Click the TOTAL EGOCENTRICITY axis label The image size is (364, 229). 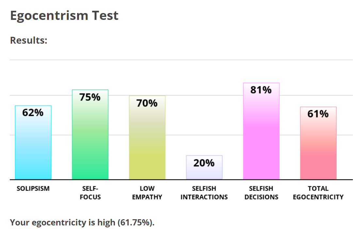318,193
